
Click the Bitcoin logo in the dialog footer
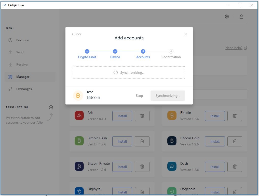tap(78, 95)
